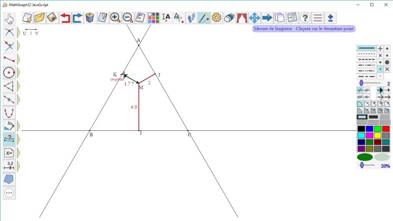Choose the plus-shaped point style
The image size is (393, 221).
click(x=380, y=49)
